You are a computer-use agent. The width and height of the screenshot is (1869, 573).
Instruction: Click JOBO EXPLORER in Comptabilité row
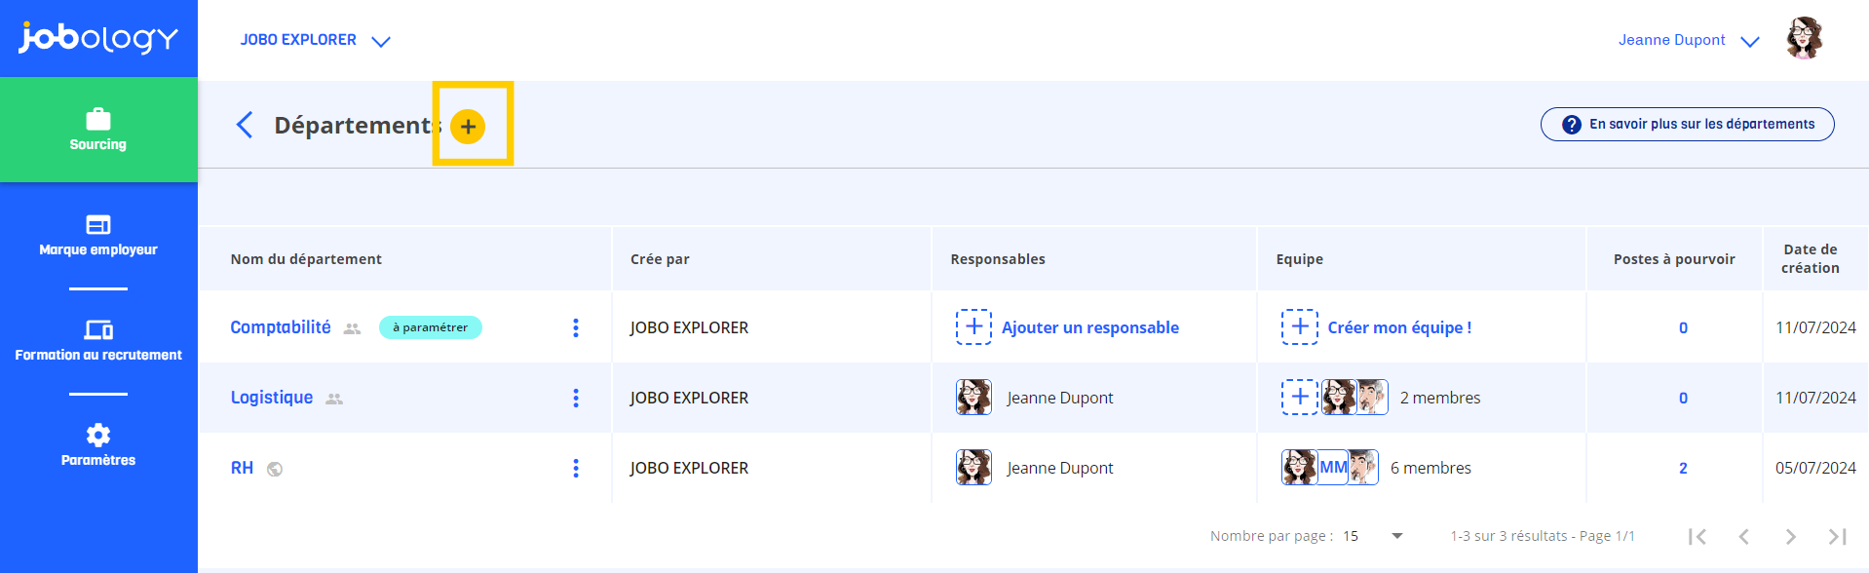tap(689, 327)
